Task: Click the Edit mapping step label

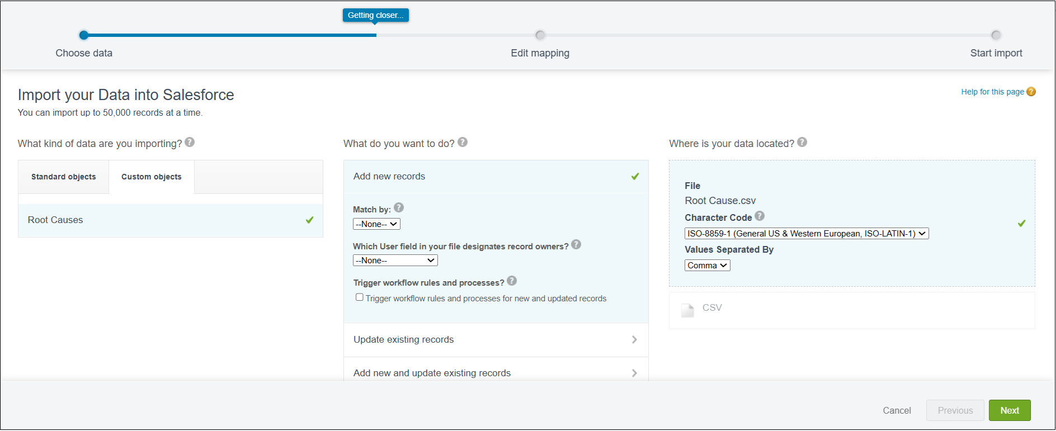Action: click(540, 53)
